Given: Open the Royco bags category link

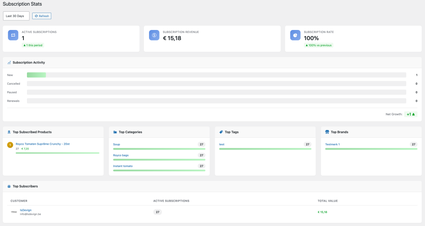Looking at the screenshot, I should pos(121,155).
